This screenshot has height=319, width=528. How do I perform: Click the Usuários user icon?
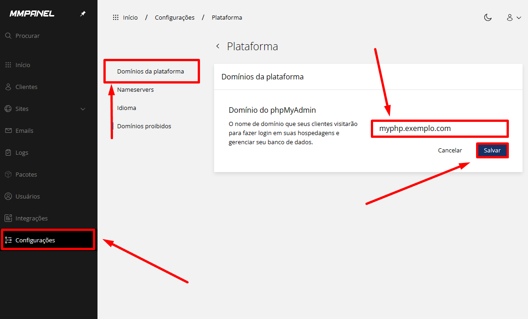[x=8, y=196]
